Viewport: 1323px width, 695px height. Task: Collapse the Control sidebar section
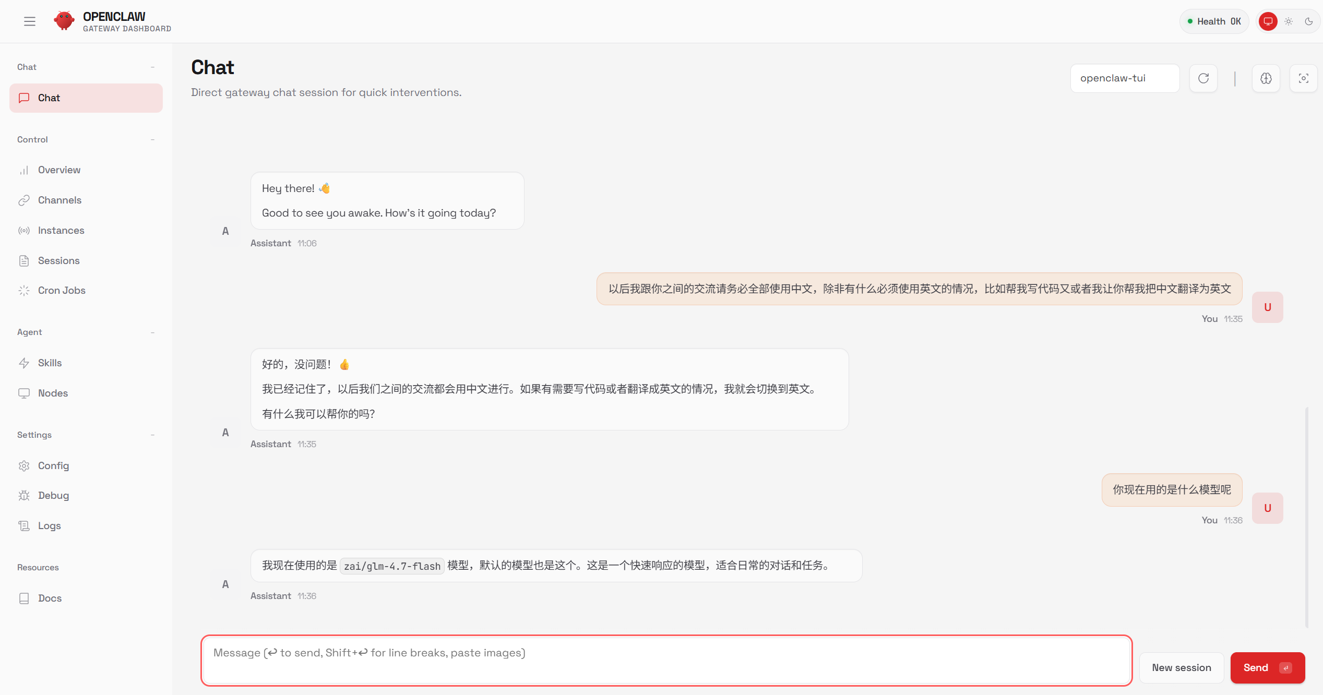coord(152,139)
